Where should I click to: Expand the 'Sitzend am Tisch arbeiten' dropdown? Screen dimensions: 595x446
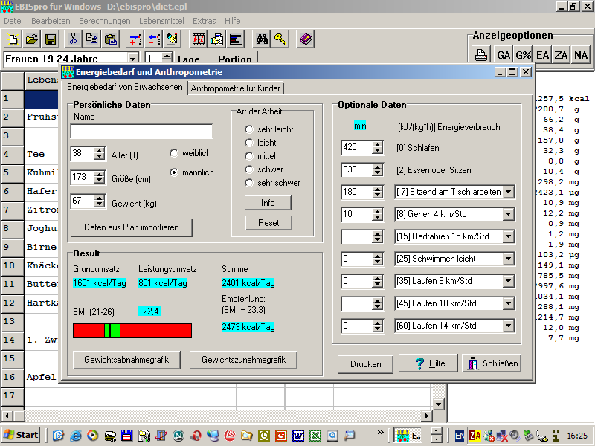pos(509,192)
